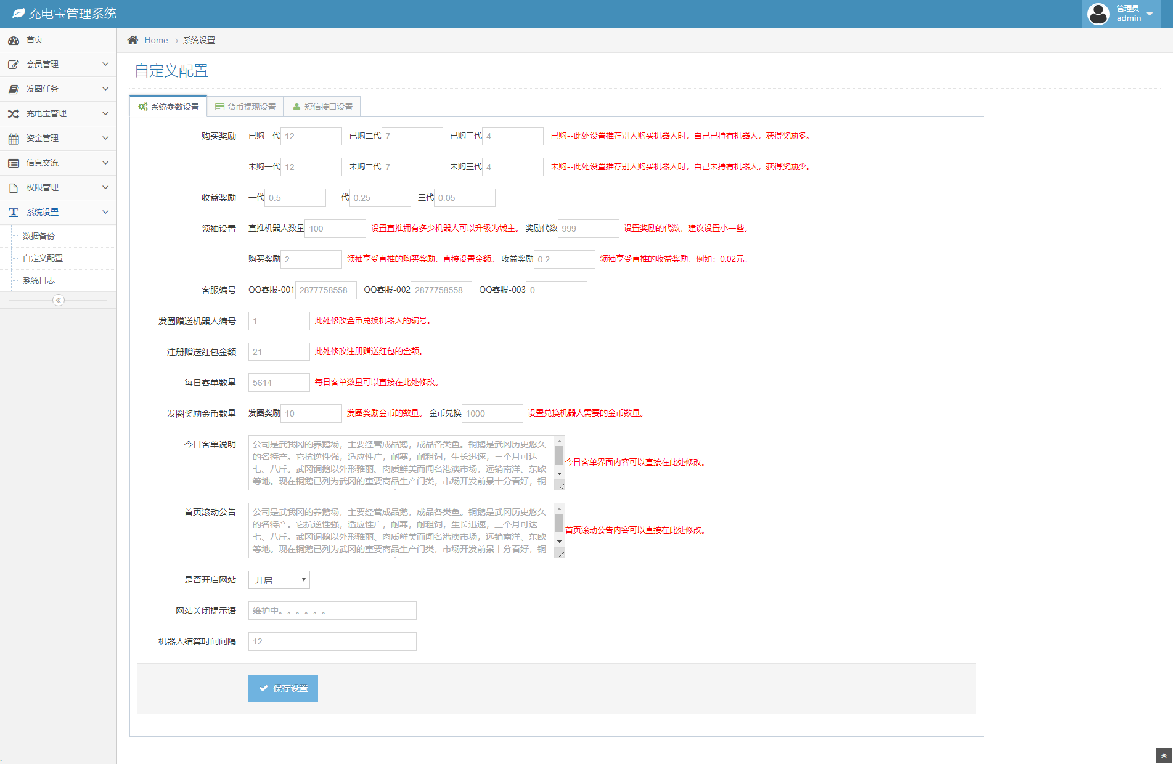Click 每日客单数量 input field
1173x764 pixels.
[279, 383]
